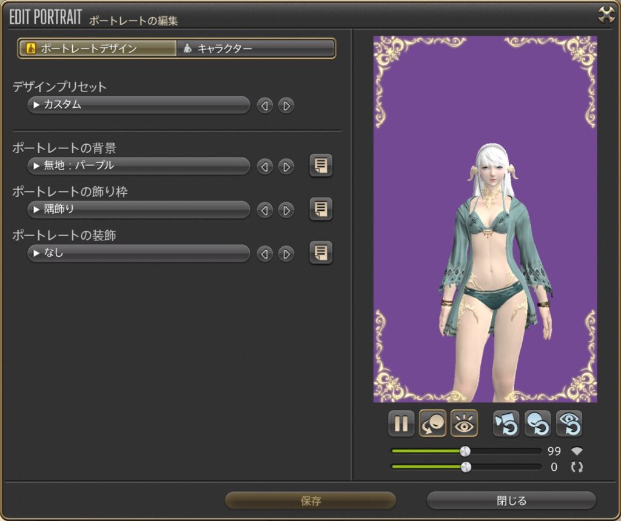Toggle eye gaze toward camera button

(x=464, y=423)
